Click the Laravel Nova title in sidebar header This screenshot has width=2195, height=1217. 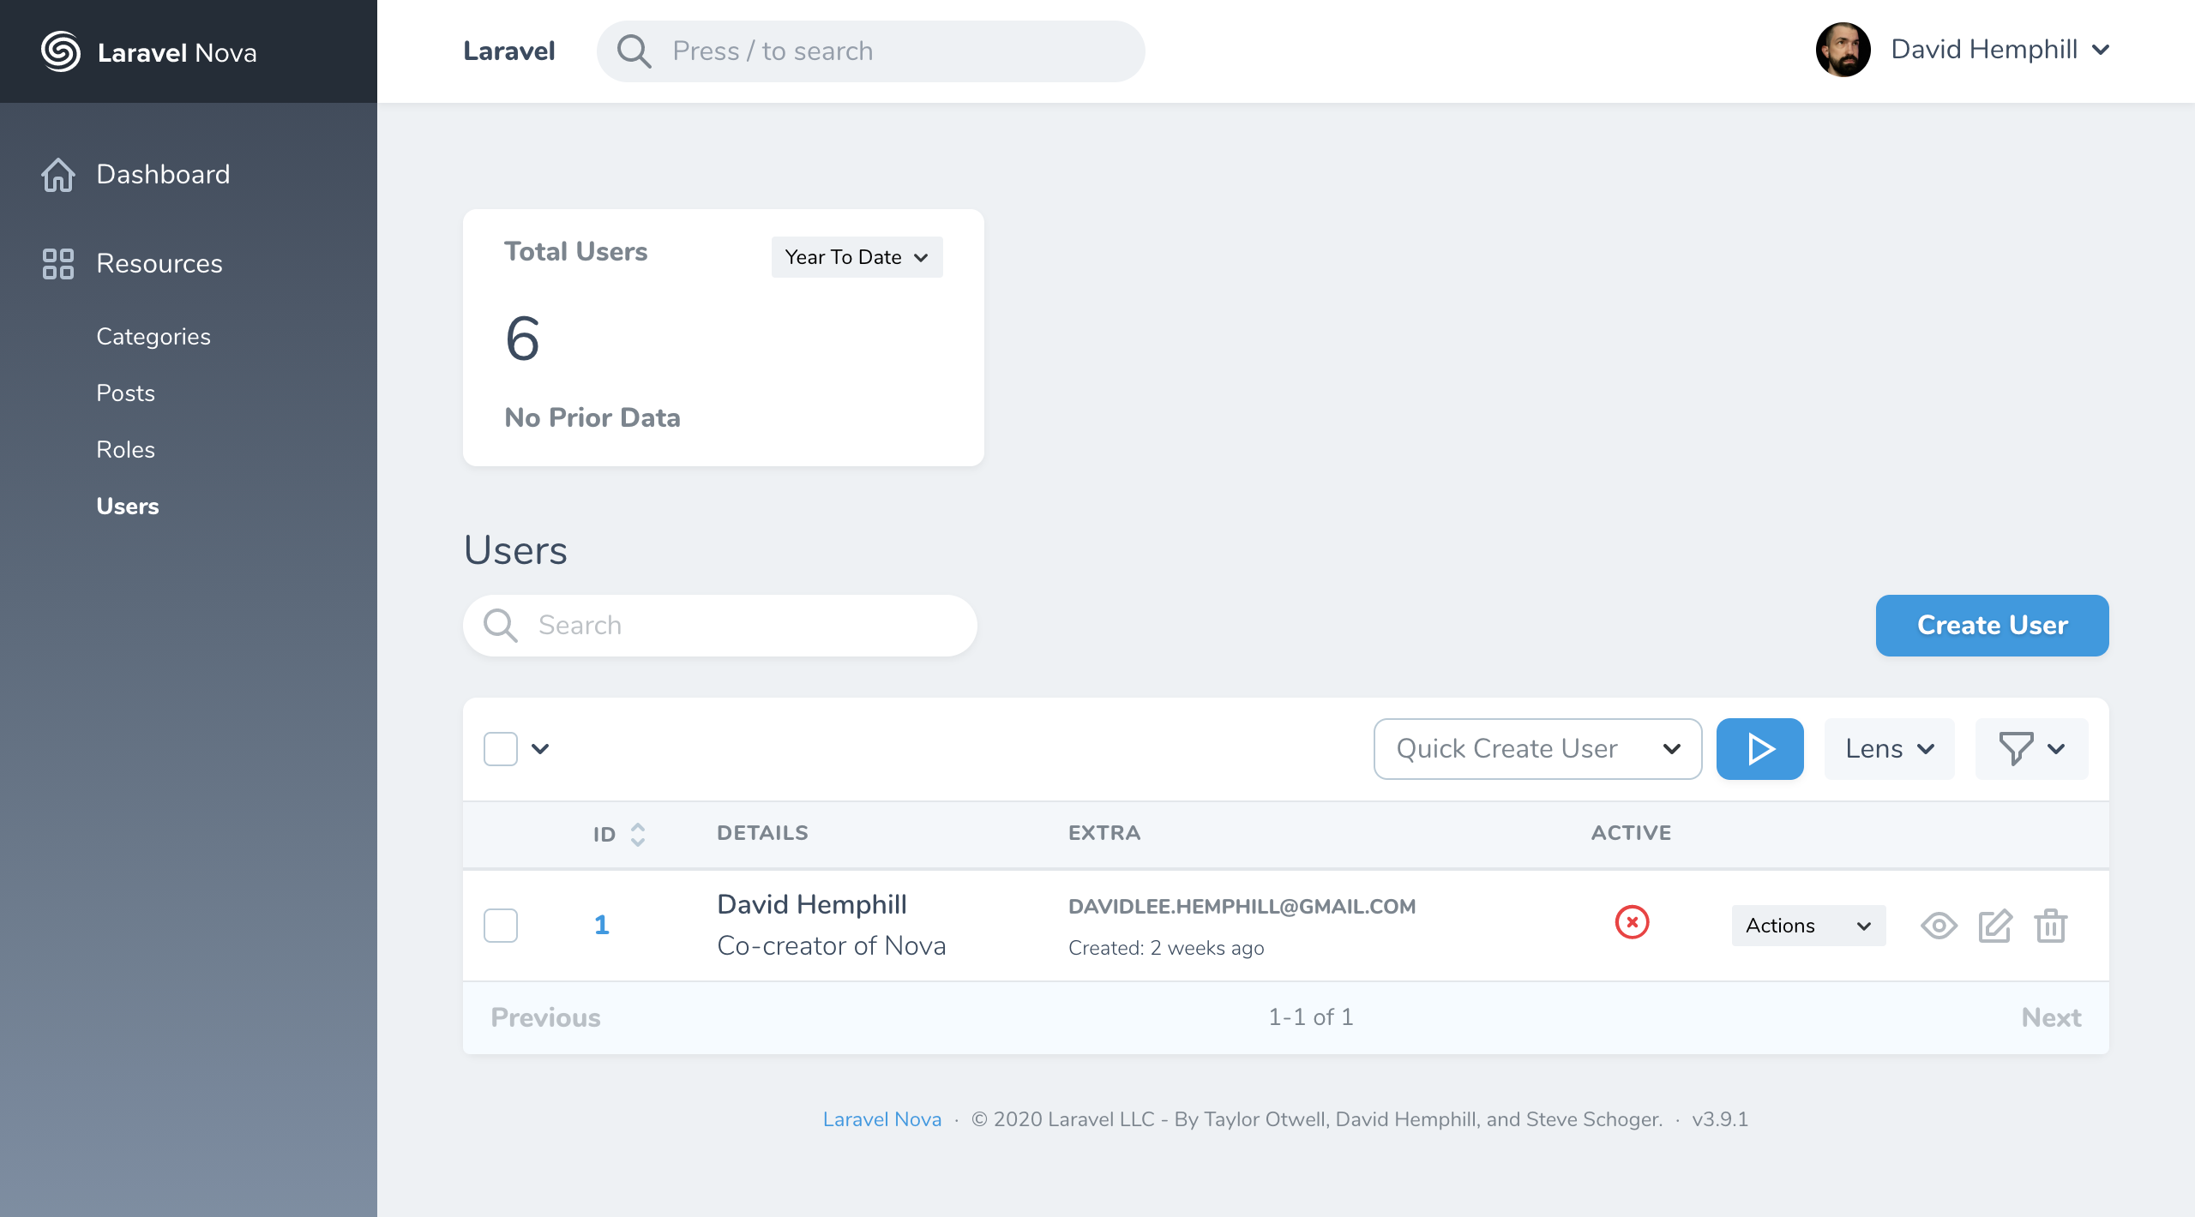click(x=177, y=53)
